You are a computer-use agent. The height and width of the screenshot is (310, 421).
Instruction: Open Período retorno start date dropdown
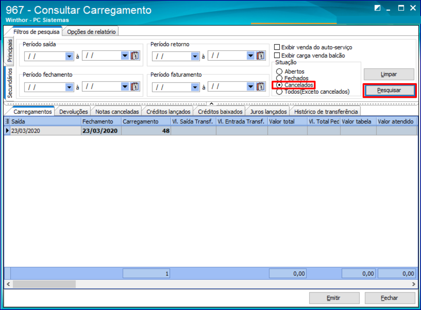pos(195,56)
